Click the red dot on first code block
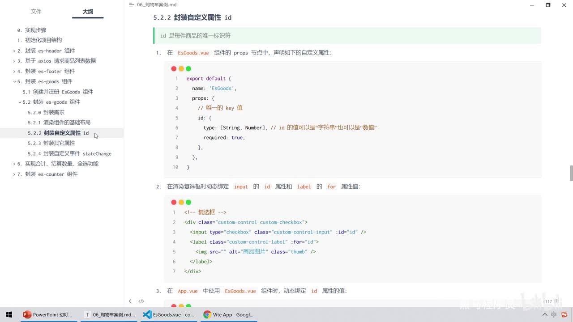 coord(174,69)
